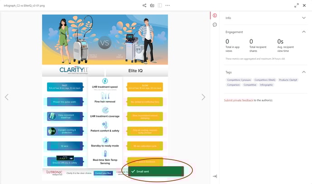The width and height of the screenshot is (312, 184).
Task: Click the Products: ClarityII tag
Action: pos(288,80)
